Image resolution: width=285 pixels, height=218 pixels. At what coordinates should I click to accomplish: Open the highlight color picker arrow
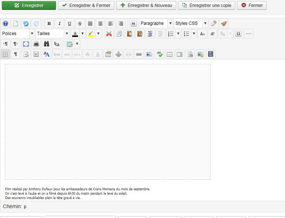pos(98,34)
